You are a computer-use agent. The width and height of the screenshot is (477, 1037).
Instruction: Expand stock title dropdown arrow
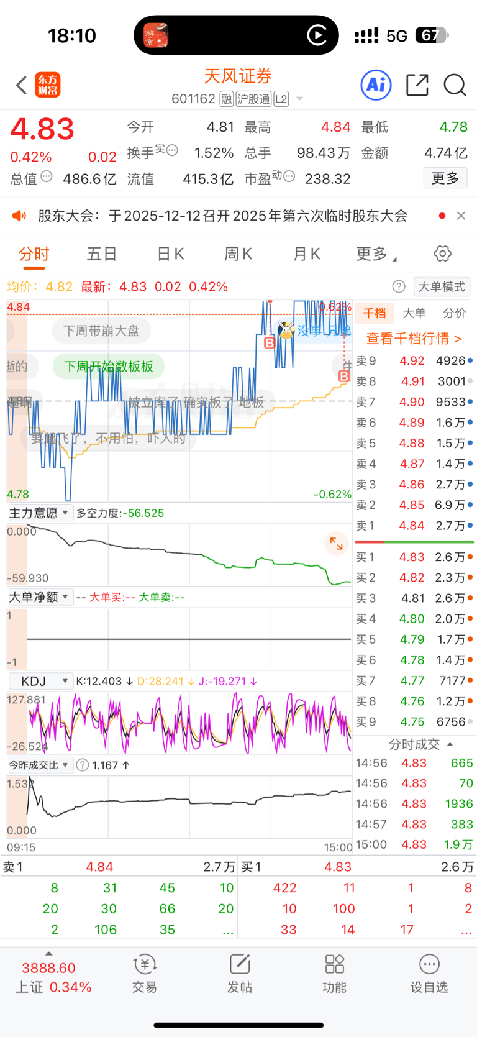299,99
